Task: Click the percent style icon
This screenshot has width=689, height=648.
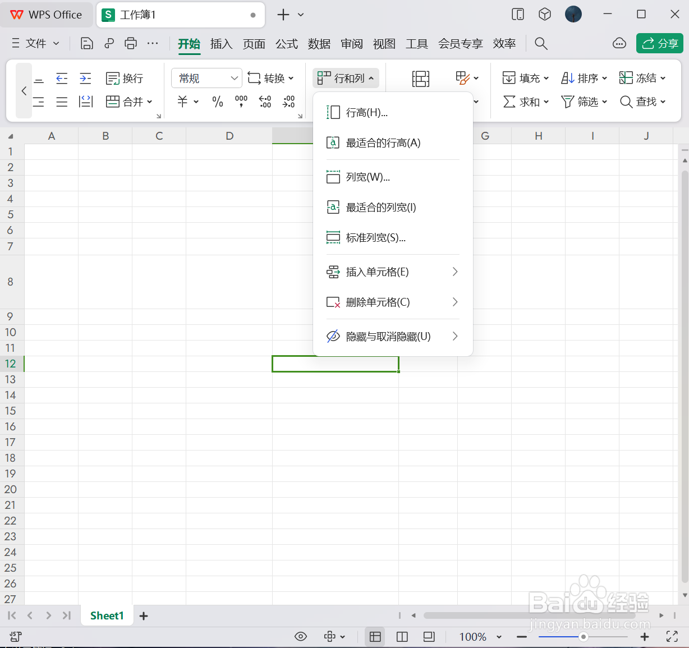Action: pyautogui.click(x=218, y=102)
